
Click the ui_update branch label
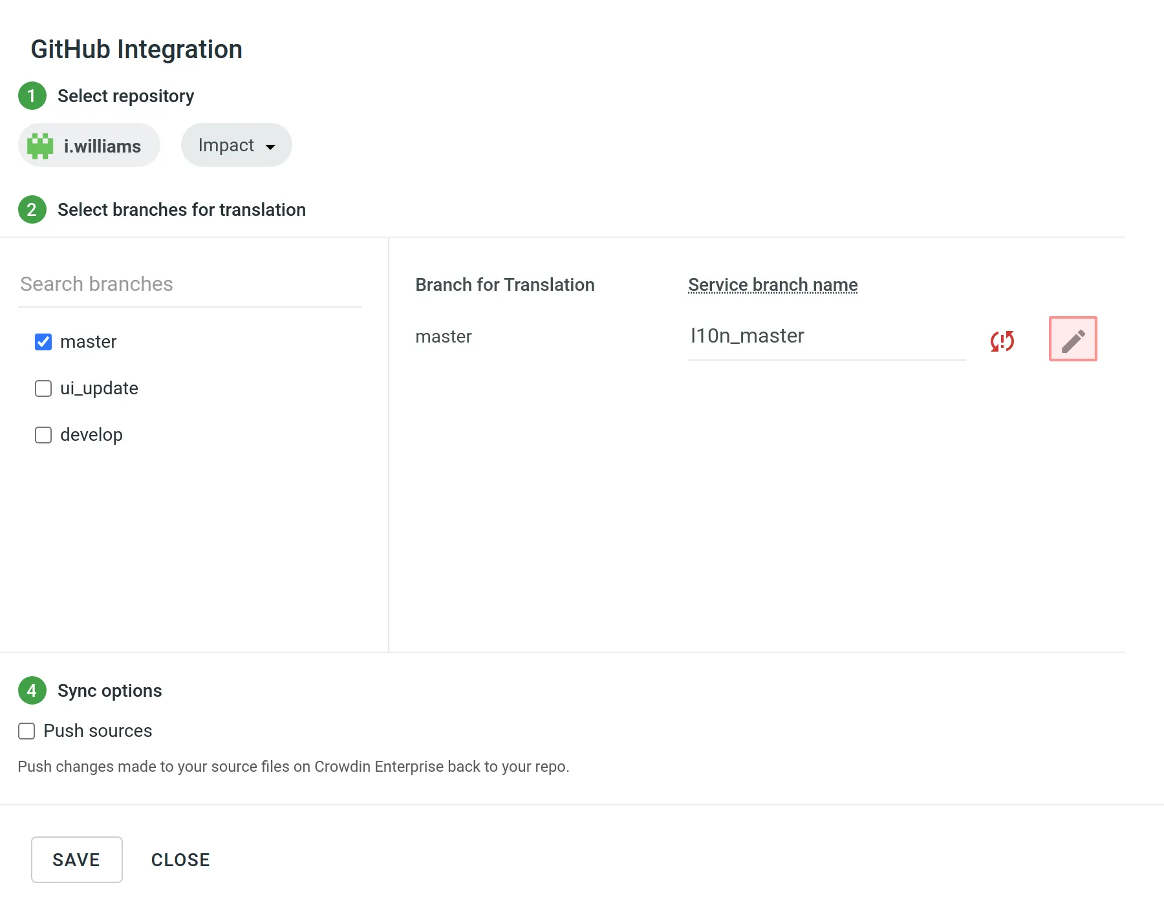pyautogui.click(x=99, y=388)
